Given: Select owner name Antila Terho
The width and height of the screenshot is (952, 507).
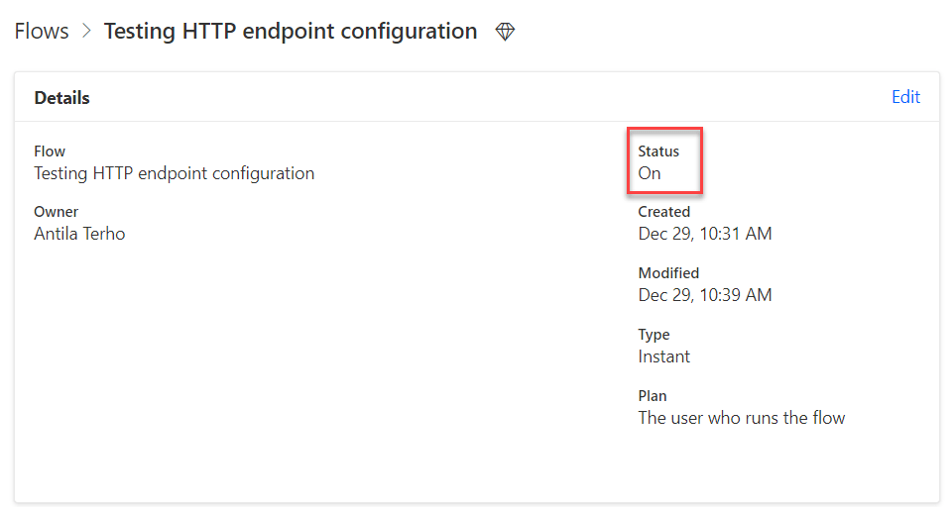Looking at the screenshot, I should (x=79, y=234).
